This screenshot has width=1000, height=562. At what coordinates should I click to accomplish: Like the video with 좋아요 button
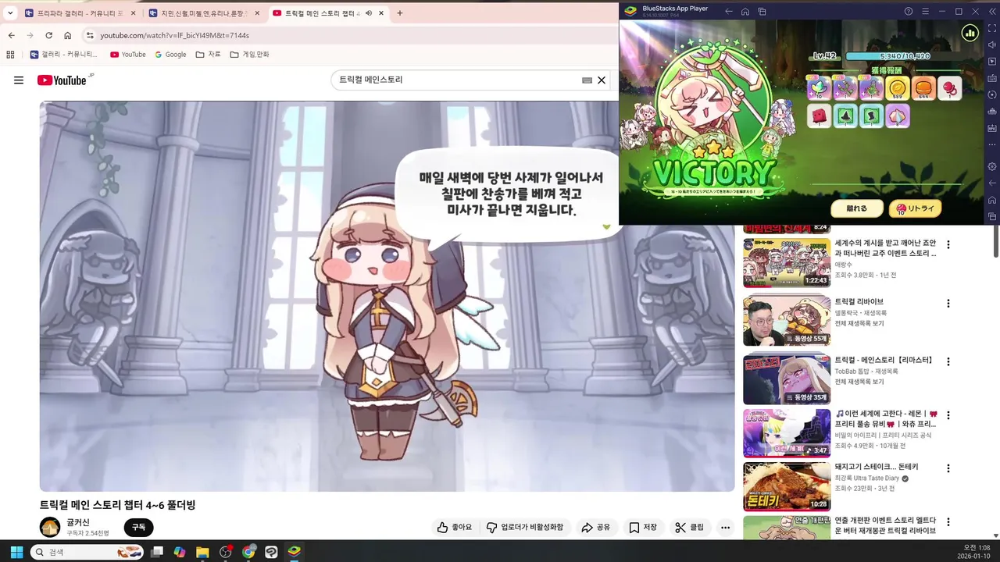[455, 528]
